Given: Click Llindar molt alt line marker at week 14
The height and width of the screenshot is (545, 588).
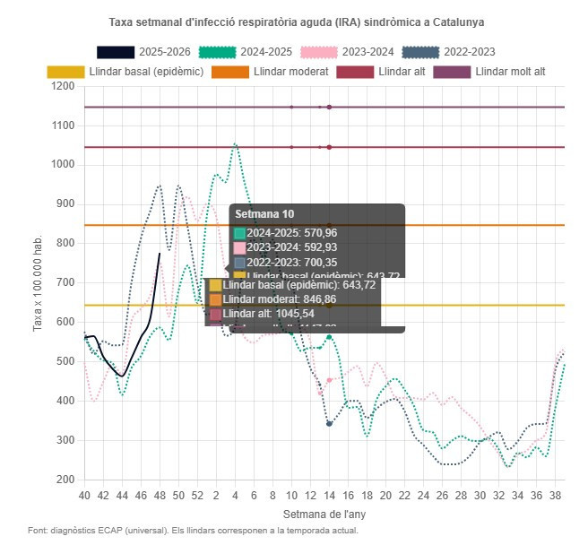Looking at the screenshot, I should point(329,107).
